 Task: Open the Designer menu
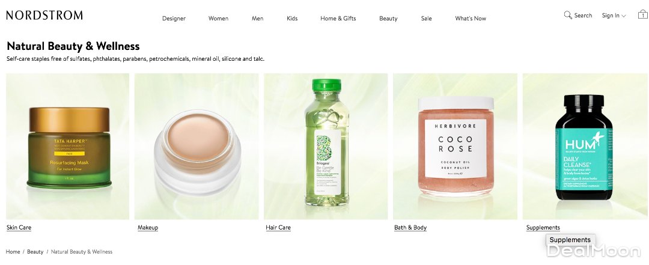(x=174, y=18)
